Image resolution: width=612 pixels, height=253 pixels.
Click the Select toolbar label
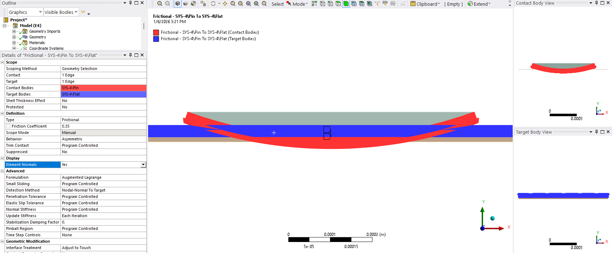point(278,4)
